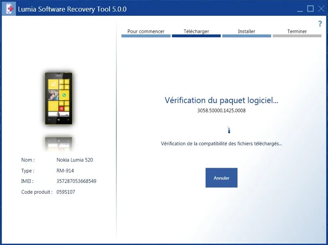The width and height of the screenshot is (328, 245).
Task: Click the compatibility verification status message
Action: pos(221,144)
